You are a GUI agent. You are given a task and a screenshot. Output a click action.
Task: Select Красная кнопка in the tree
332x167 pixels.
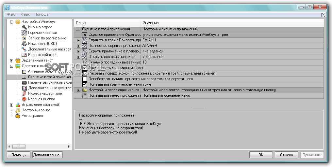41,99
